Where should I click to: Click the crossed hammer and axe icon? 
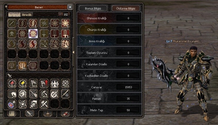pyautogui.click(x=44, y=104)
